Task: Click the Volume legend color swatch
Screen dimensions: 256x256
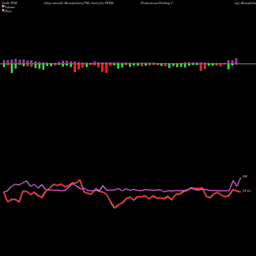Action: (x=3, y=6)
